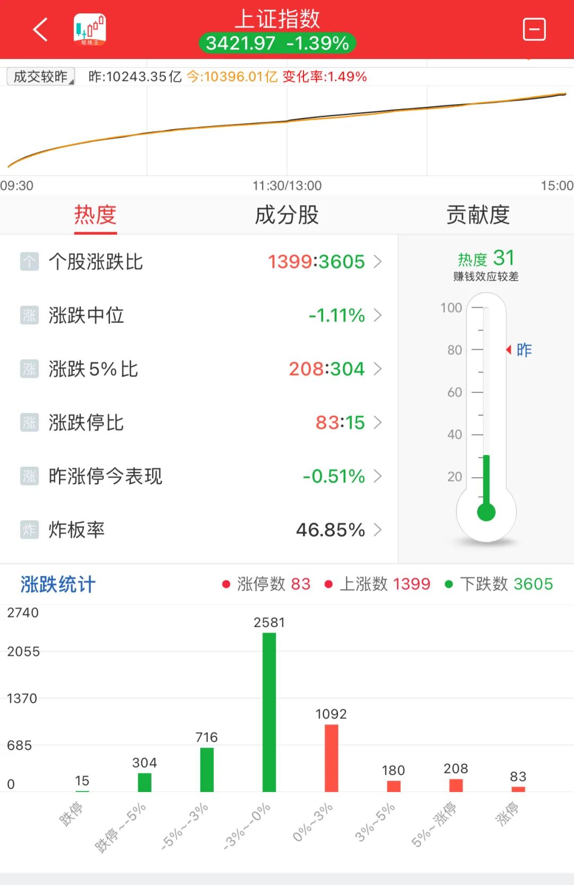Image resolution: width=574 pixels, height=885 pixels.
Task: Tap 变化率:1.49% text
Action: pyautogui.click(x=325, y=77)
